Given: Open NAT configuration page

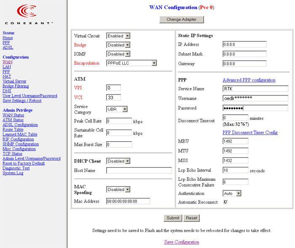Looking at the screenshot, I should (x=7, y=77).
